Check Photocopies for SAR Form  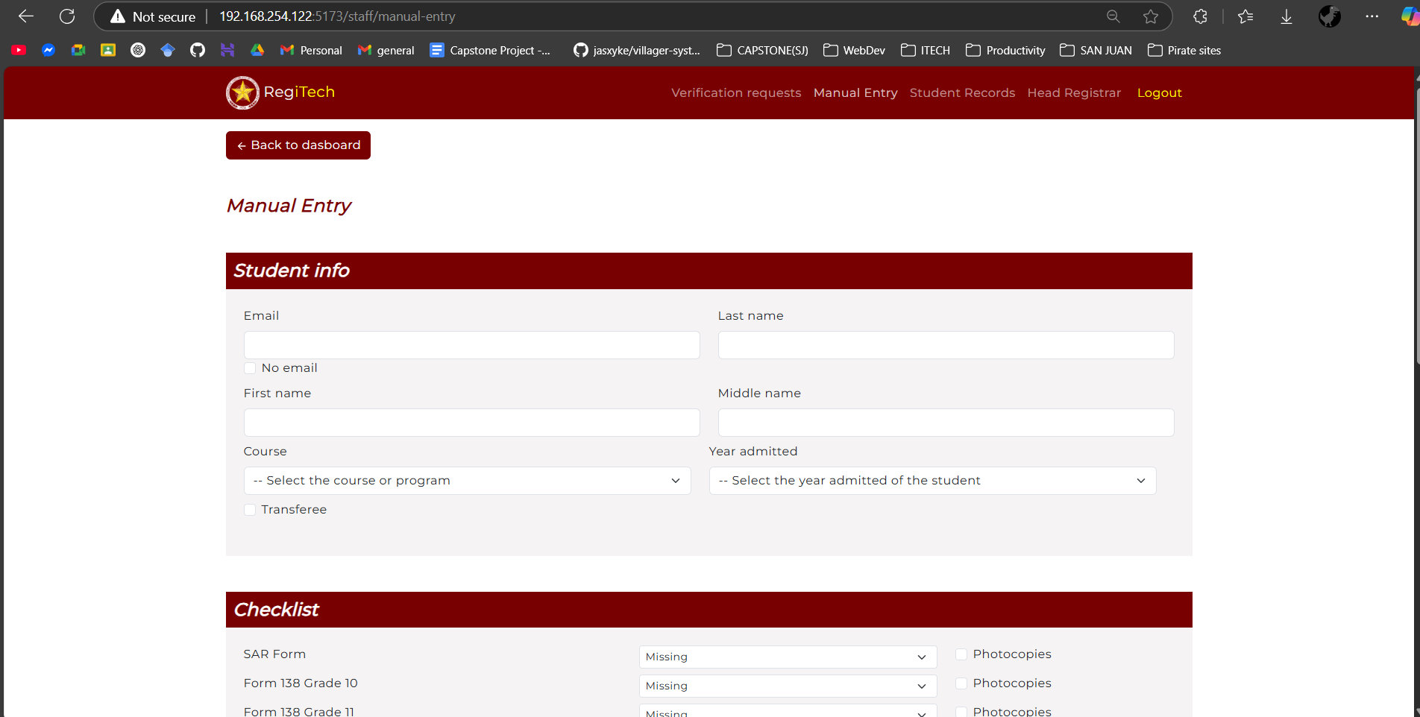(961, 654)
